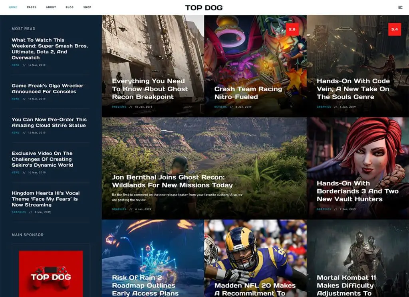Click the 2.6 rating badge
This screenshot has width=409, height=297.
[x=292, y=30]
